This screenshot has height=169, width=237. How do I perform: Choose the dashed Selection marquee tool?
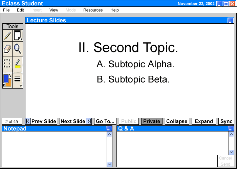coord(7,63)
